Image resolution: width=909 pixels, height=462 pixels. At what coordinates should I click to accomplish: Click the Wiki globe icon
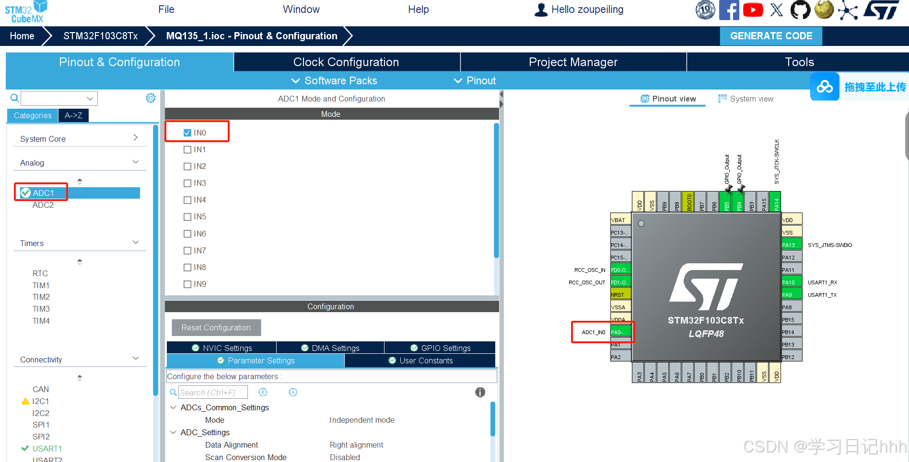click(x=824, y=10)
